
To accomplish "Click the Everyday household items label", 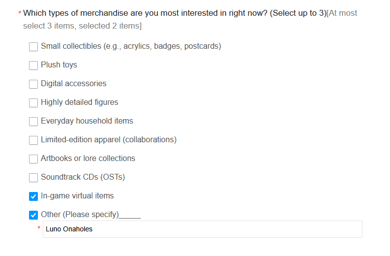I will (87, 121).
